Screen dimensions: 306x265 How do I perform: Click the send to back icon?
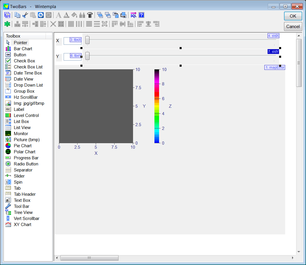(x=108, y=15)
